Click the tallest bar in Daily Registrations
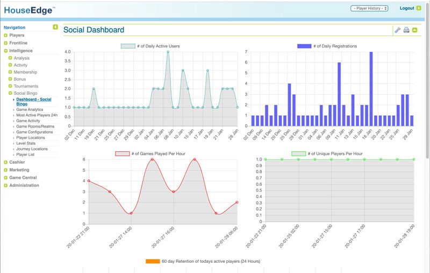 371,89
